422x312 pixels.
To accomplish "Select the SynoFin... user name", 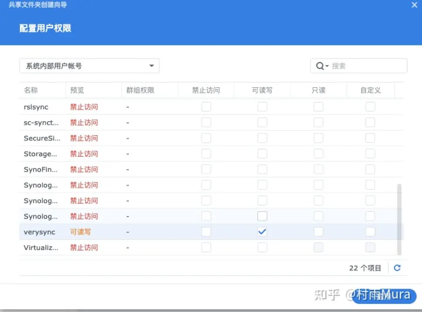I will 40,169.
